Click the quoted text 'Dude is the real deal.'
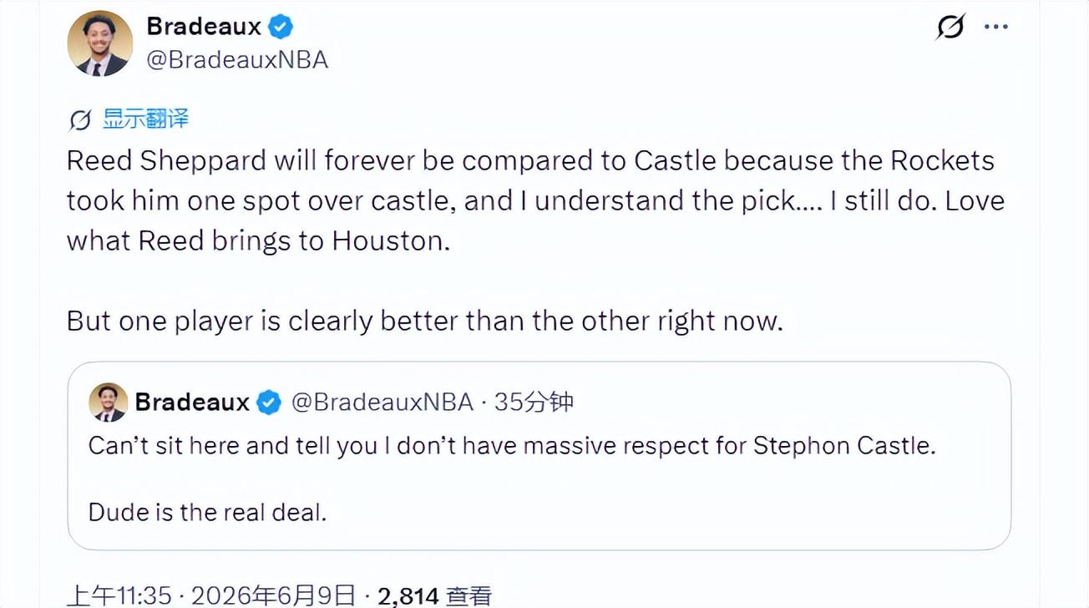The image size is (1089, 608). [208, 512]
